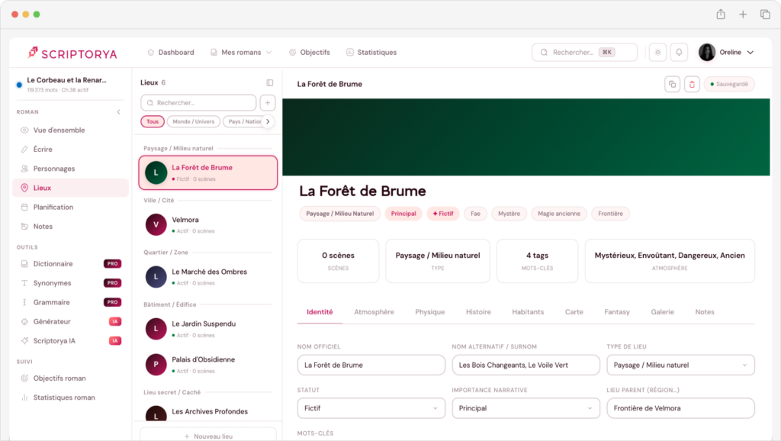Switch to the Physique tab
This screenshot has width=781, height=441.
[x=430, y=312]
